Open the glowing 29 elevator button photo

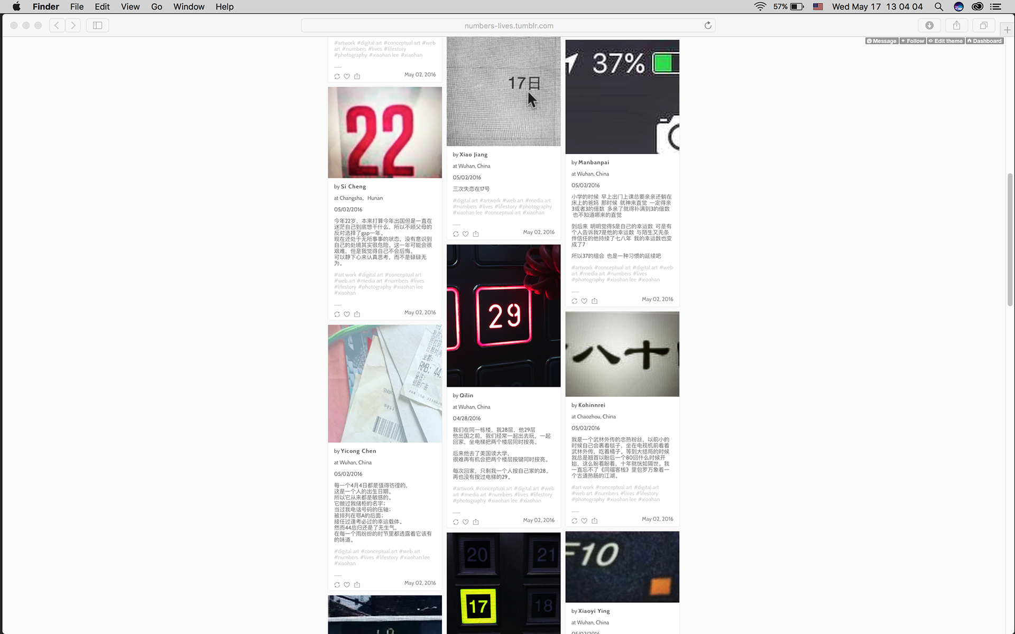click(x=503, y=315)
